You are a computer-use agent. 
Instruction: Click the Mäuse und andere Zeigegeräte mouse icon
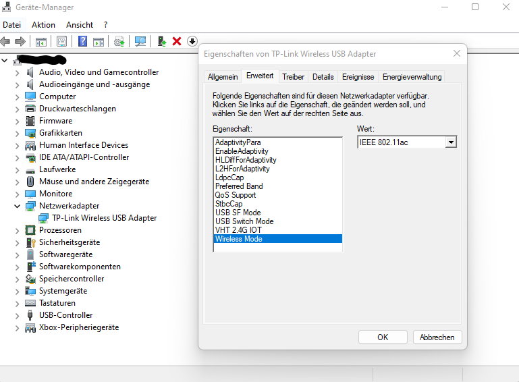point(30,182)
